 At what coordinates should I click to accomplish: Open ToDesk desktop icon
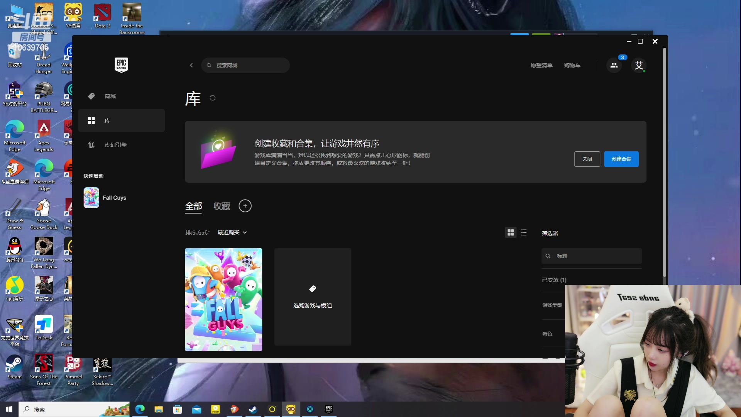(x=44, y=328)
